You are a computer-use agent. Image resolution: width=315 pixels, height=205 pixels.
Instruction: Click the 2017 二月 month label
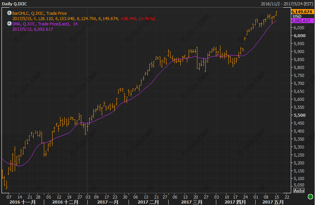point(148,202)
